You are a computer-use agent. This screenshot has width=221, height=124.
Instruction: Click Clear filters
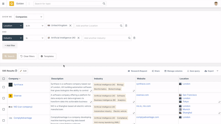[27, 56]
